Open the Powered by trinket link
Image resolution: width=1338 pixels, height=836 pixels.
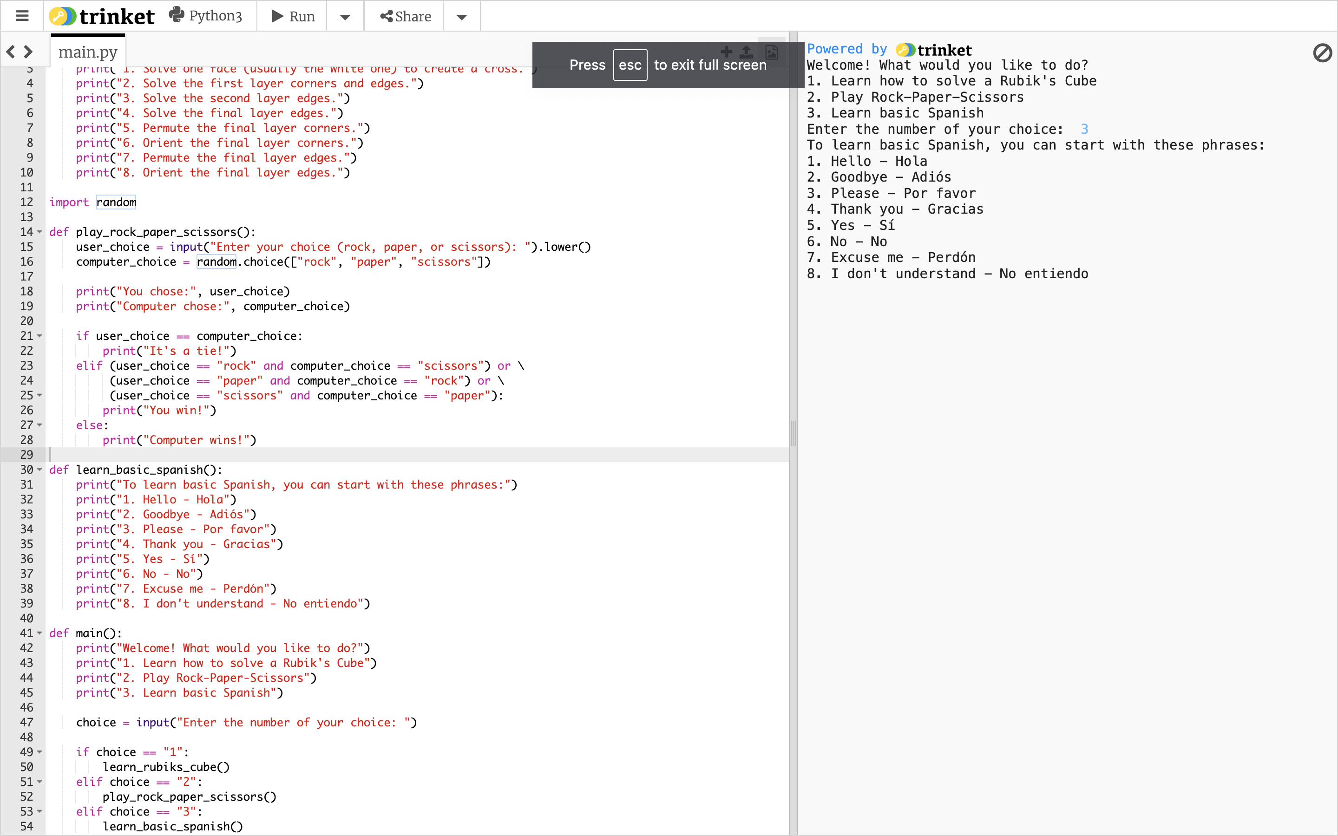888,50
